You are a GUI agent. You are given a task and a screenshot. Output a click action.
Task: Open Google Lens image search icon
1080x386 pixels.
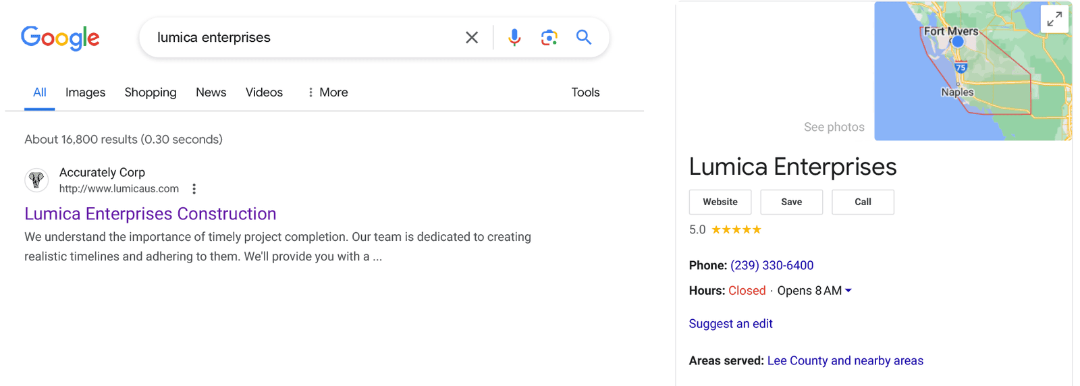(x=549, y=38)
